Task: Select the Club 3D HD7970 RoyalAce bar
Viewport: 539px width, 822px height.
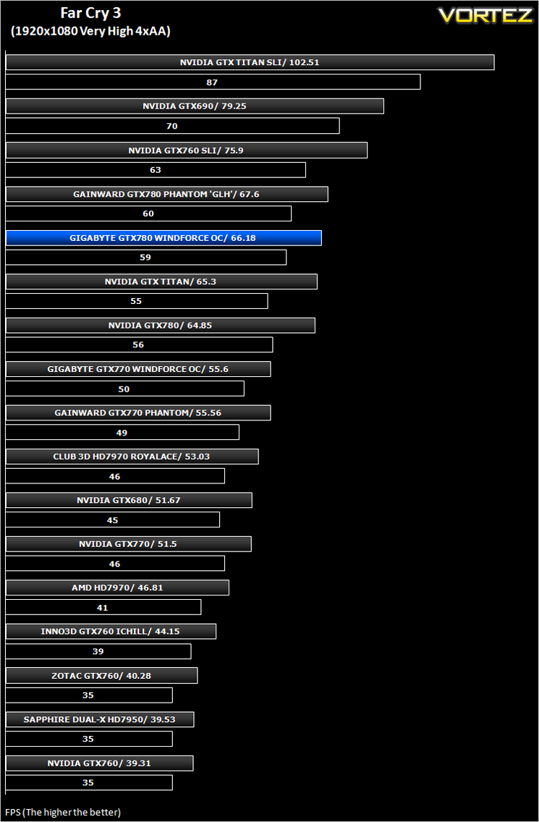Action: tap(132, 457)
